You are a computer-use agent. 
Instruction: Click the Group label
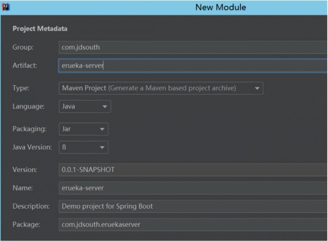point(23,47)
